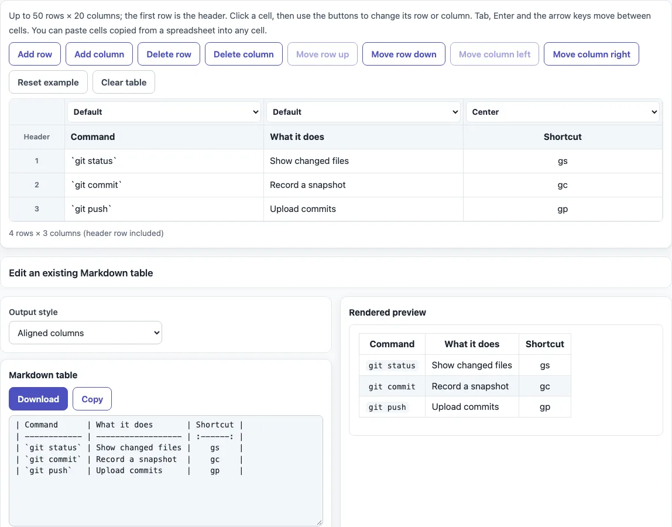Copy the Markdown table output
Screen dimensions: 672x527
tap(92, 399)
